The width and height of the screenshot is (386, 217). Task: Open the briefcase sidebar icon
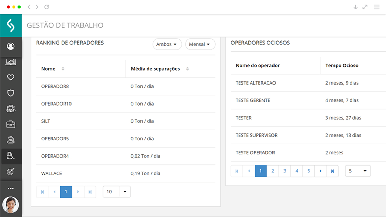[x=11, y=124]
